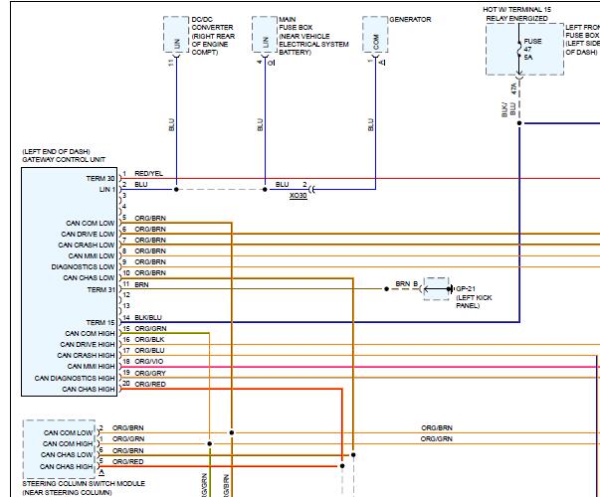Select CAN DIAGNOSTICS HIGH pin label
The width and height of the screenshot is (600, 497).
pyautogui.click(x=75, y=379)
